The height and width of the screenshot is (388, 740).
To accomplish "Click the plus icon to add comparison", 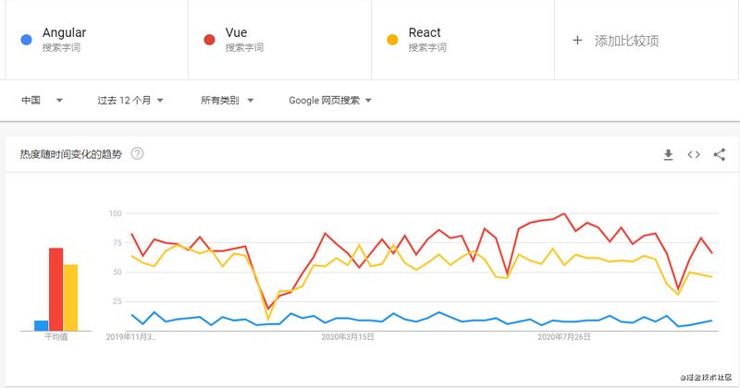I will click(577, 41).
